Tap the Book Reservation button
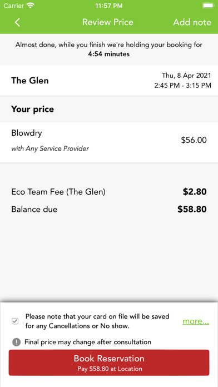 (109, 363)
